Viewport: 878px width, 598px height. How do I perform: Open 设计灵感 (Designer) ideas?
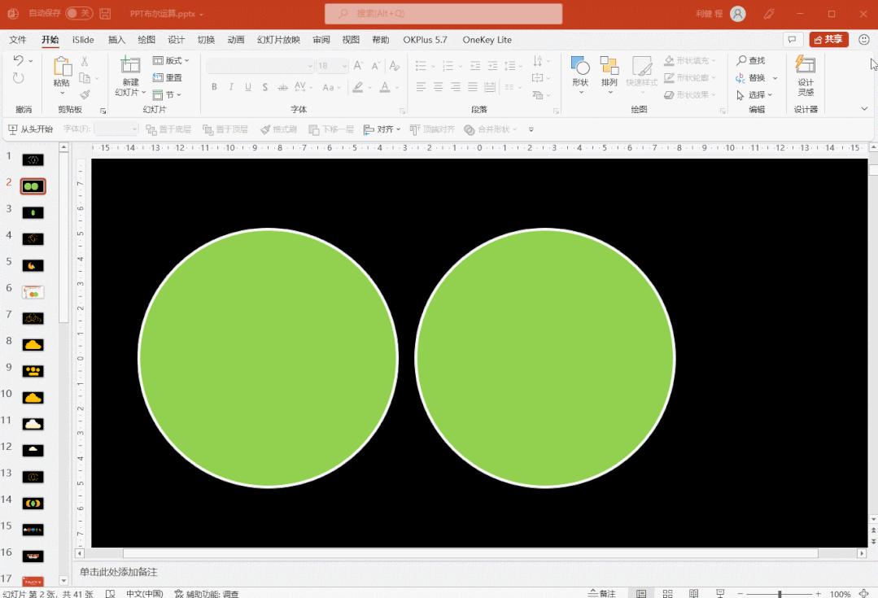click(805, 67)
